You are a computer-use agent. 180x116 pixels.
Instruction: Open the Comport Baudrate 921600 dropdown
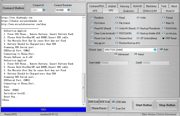point(69,10)
